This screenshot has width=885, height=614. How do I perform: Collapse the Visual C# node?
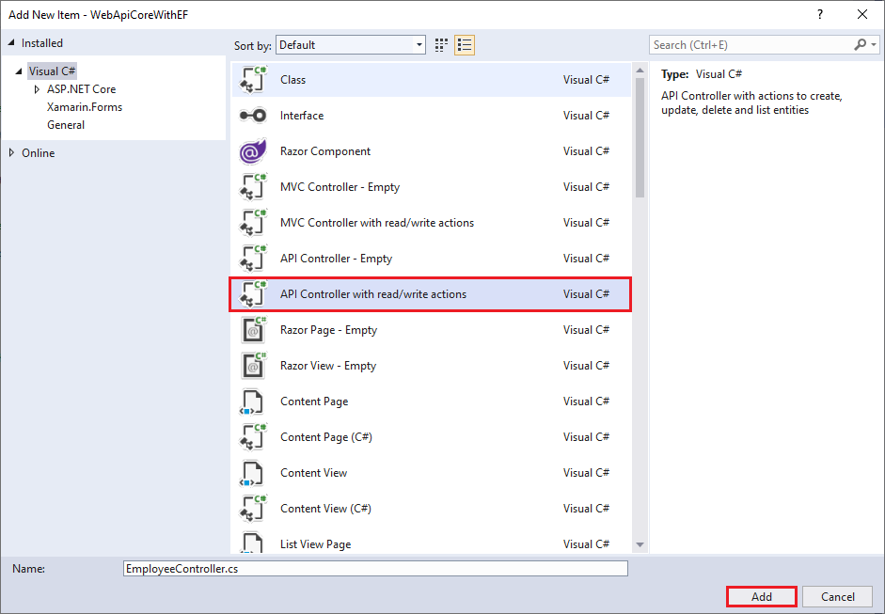19,71
